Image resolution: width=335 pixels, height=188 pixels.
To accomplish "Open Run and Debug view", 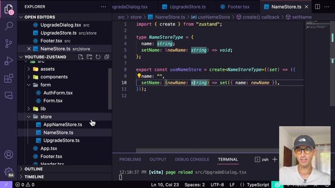I will pyautogui.click(x=9, y=61).
